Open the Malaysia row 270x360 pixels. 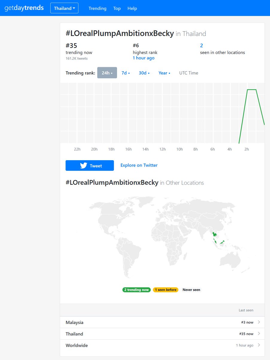162,322
